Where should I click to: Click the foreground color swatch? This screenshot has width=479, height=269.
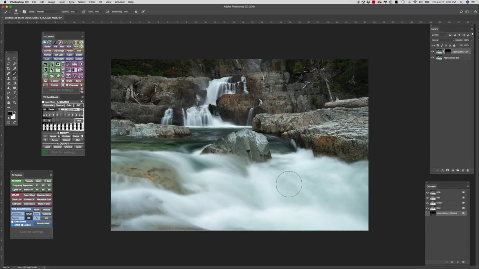[11, 113]
